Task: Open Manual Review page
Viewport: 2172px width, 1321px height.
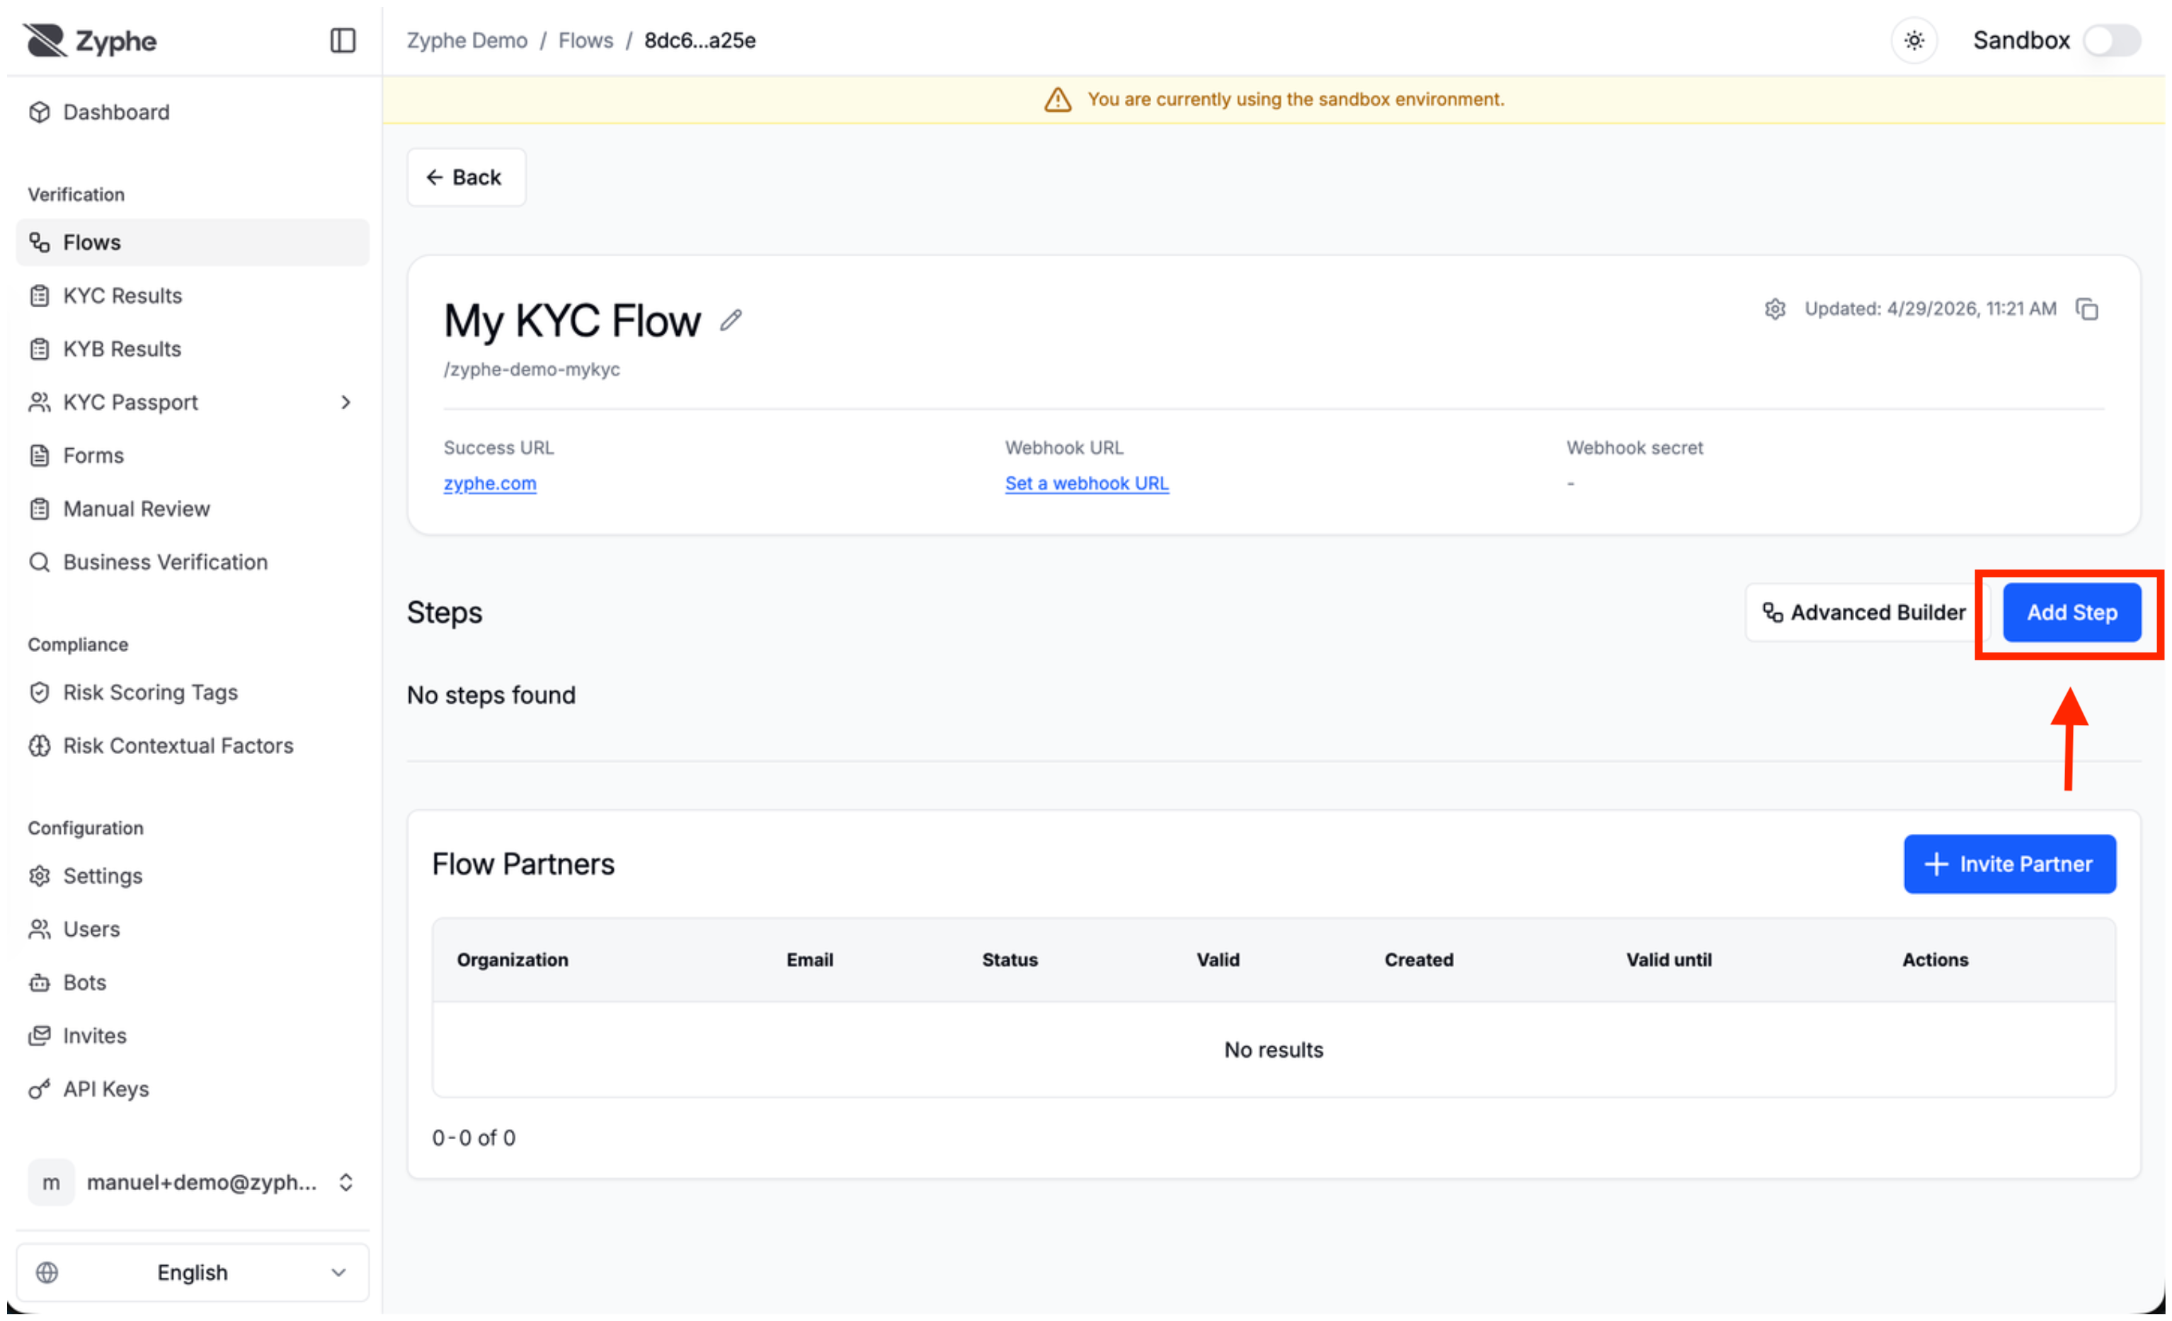Action: coord(192,508)
